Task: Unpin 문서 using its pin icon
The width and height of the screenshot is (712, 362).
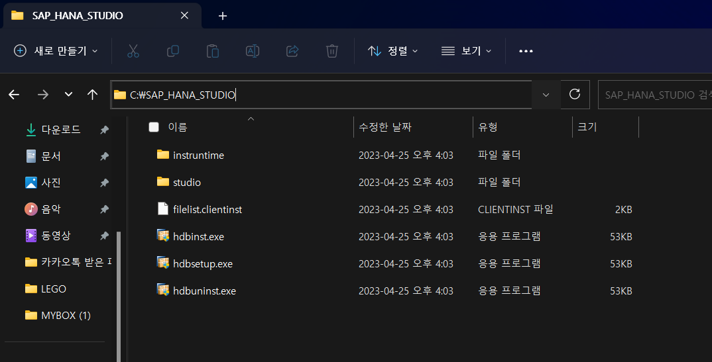Action: 105,157
